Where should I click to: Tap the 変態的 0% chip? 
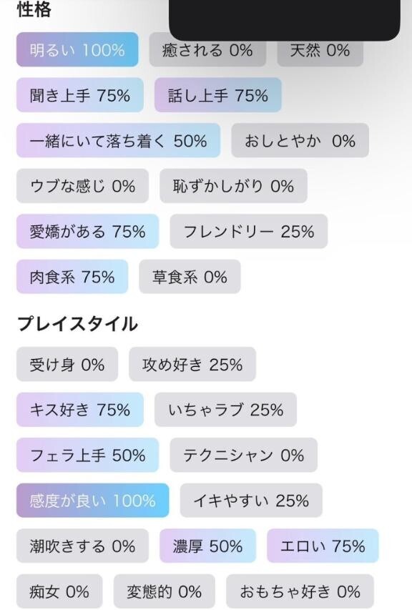click(165, 591)
